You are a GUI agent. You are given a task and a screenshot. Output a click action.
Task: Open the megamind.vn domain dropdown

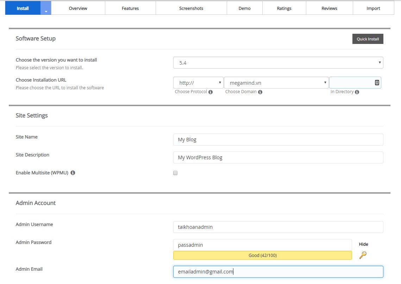(276, 83)
